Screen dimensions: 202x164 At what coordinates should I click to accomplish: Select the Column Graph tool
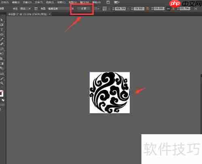pyautogui.click(x=2, y=73)
